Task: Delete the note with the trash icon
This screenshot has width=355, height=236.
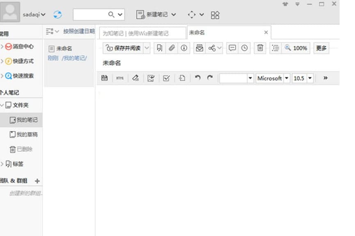Action: point(260,48)
